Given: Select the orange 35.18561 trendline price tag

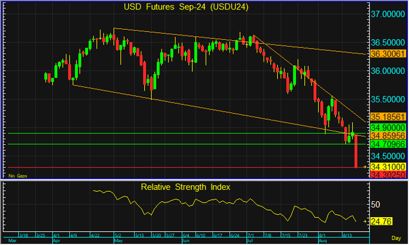Looking at the screenshot, I should [387, 117].
